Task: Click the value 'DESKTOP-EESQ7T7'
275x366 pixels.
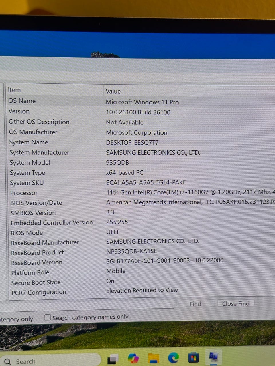Action: click(132, 142)
